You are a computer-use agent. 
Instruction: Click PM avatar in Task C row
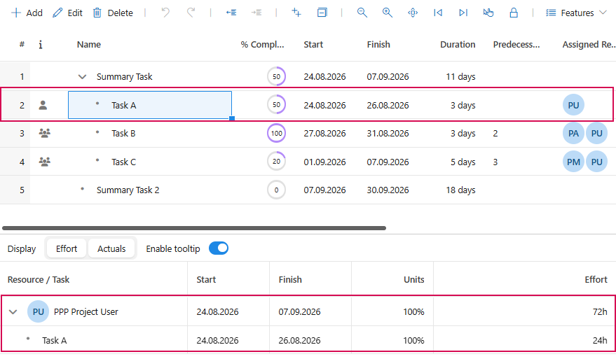[573, 161]
